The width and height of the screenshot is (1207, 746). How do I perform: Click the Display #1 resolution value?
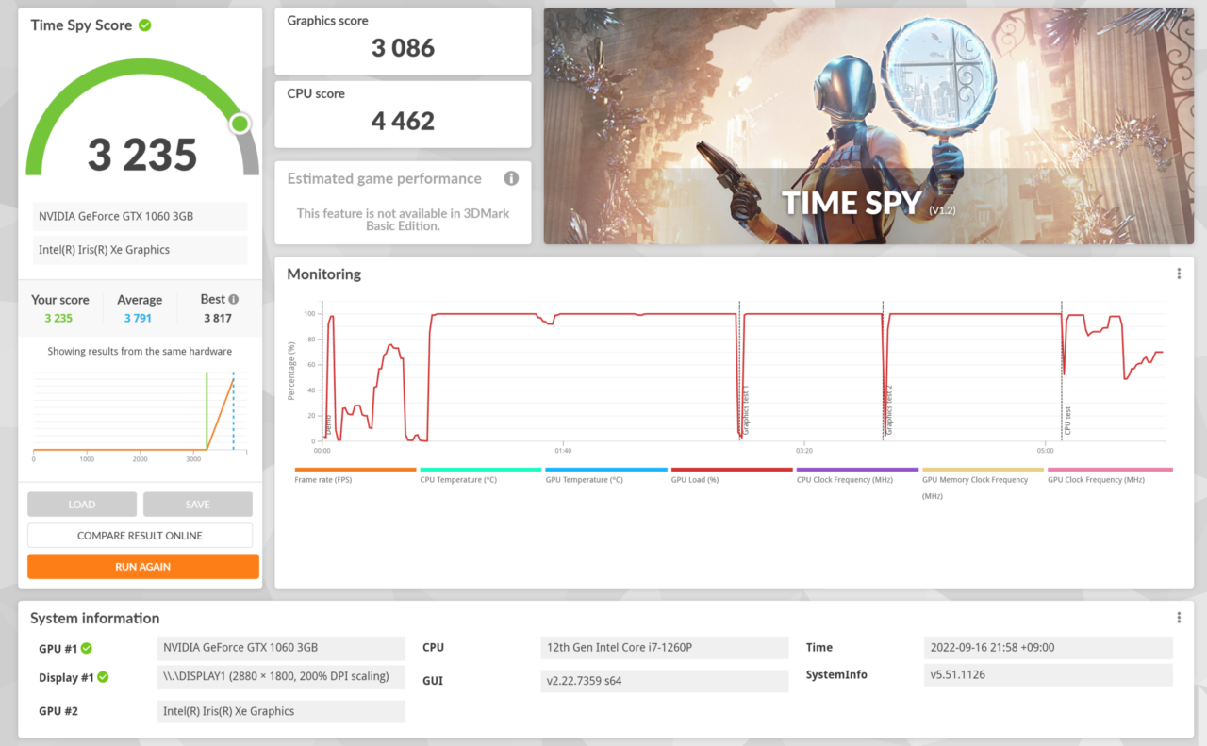pyautogui.click(x=281, y=677)
